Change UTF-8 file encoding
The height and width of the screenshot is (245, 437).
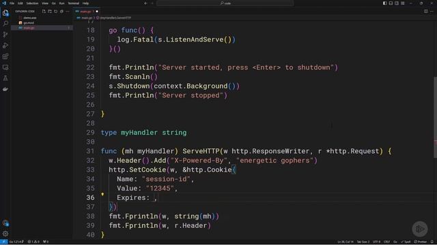(x=376, y=242)
